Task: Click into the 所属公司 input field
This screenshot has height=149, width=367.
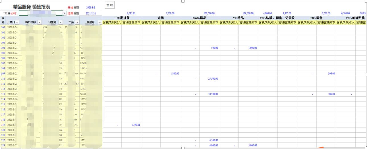Action: click(41, 13)
